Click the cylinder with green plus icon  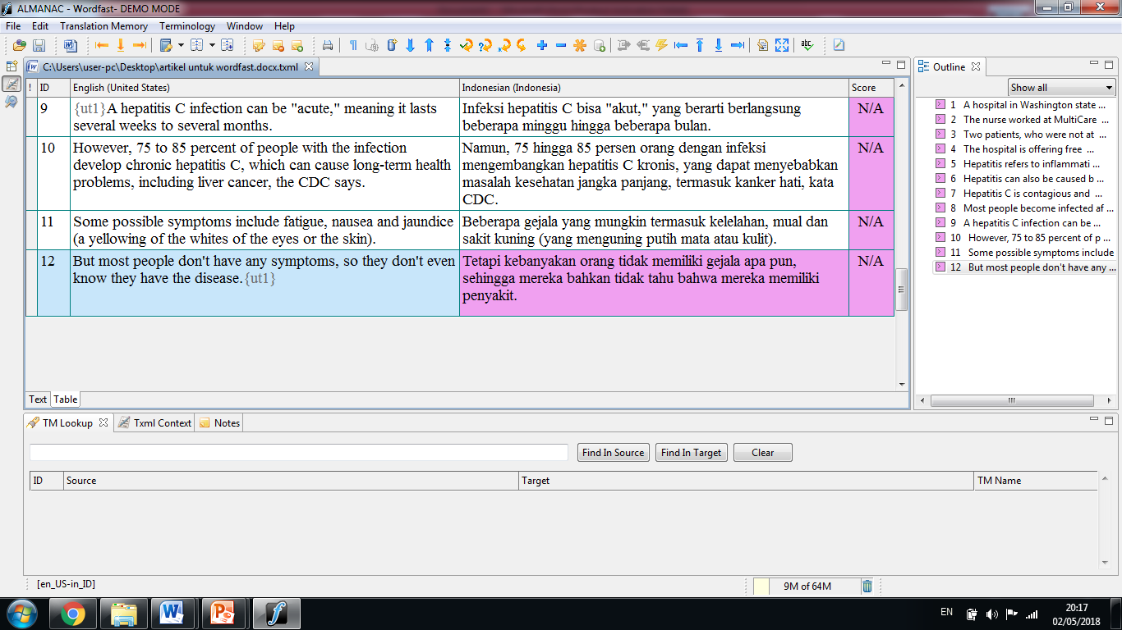[x=600, y=46]
